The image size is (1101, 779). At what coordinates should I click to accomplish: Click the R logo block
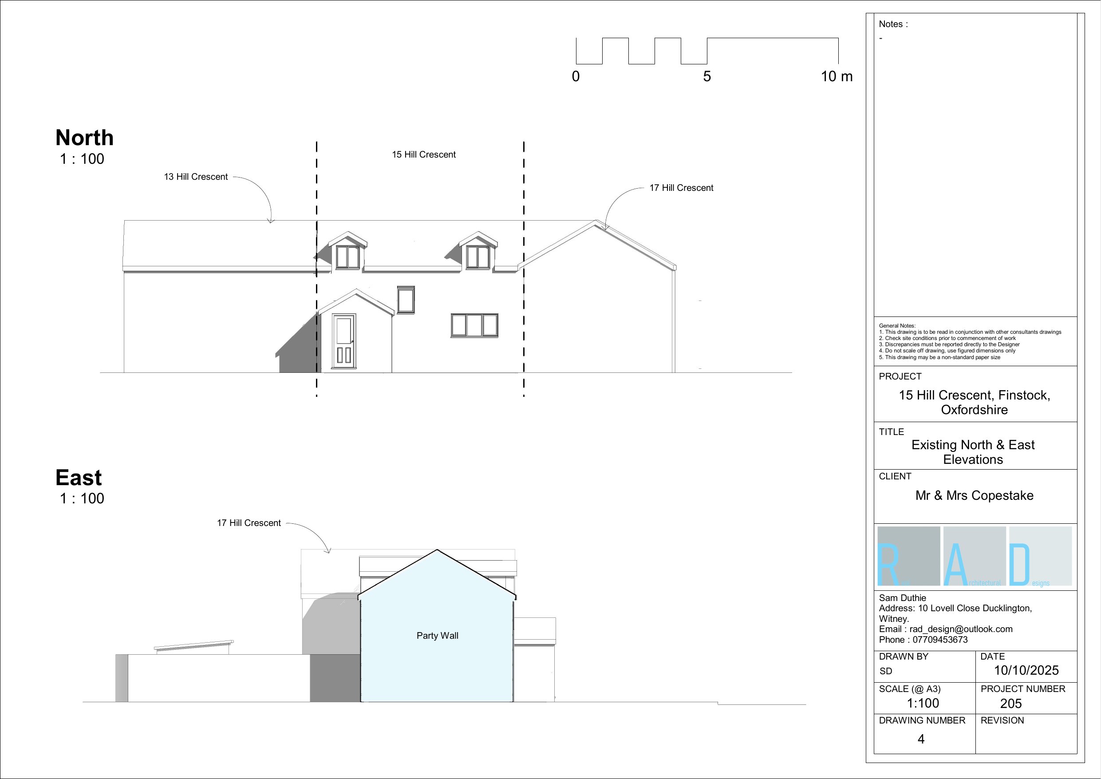(x=908, y=557)
